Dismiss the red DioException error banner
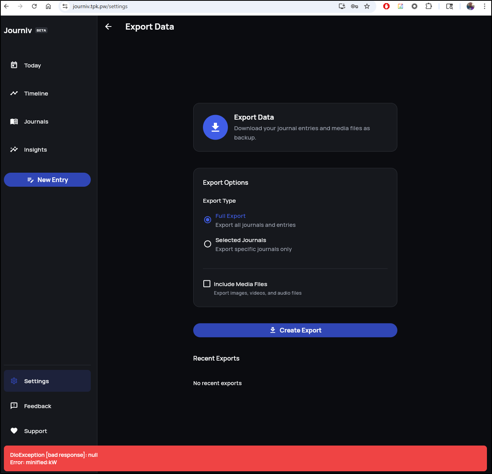The height and width of the screenshot is (474, 492). pyautogui.click(x=245, y=458)
